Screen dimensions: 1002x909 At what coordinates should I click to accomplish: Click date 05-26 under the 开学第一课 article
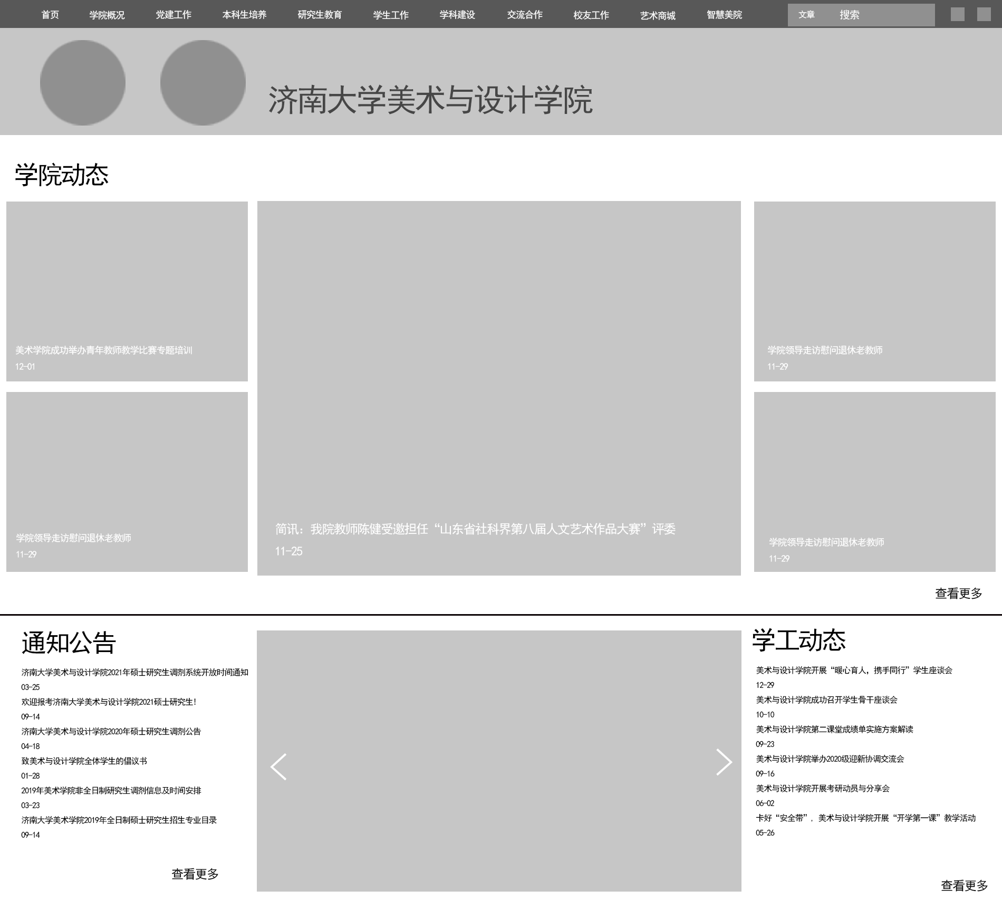(x=765, y=833)
